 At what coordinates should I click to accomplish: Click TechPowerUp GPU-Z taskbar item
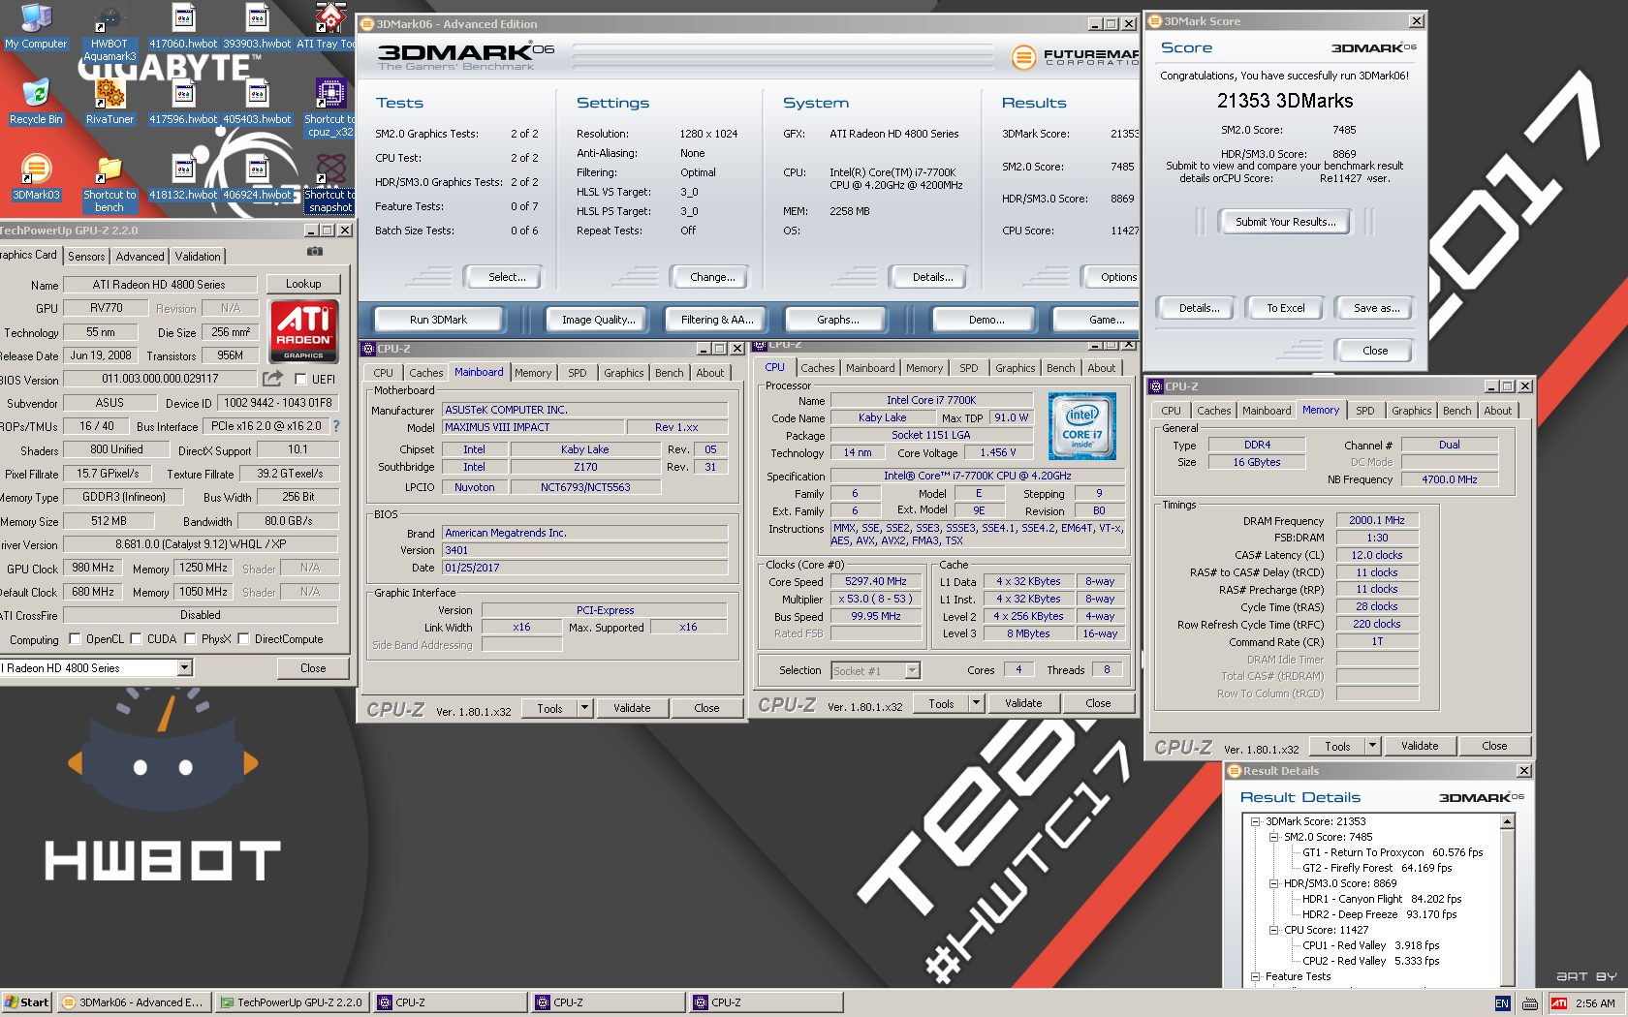(x=291, y=1002)
